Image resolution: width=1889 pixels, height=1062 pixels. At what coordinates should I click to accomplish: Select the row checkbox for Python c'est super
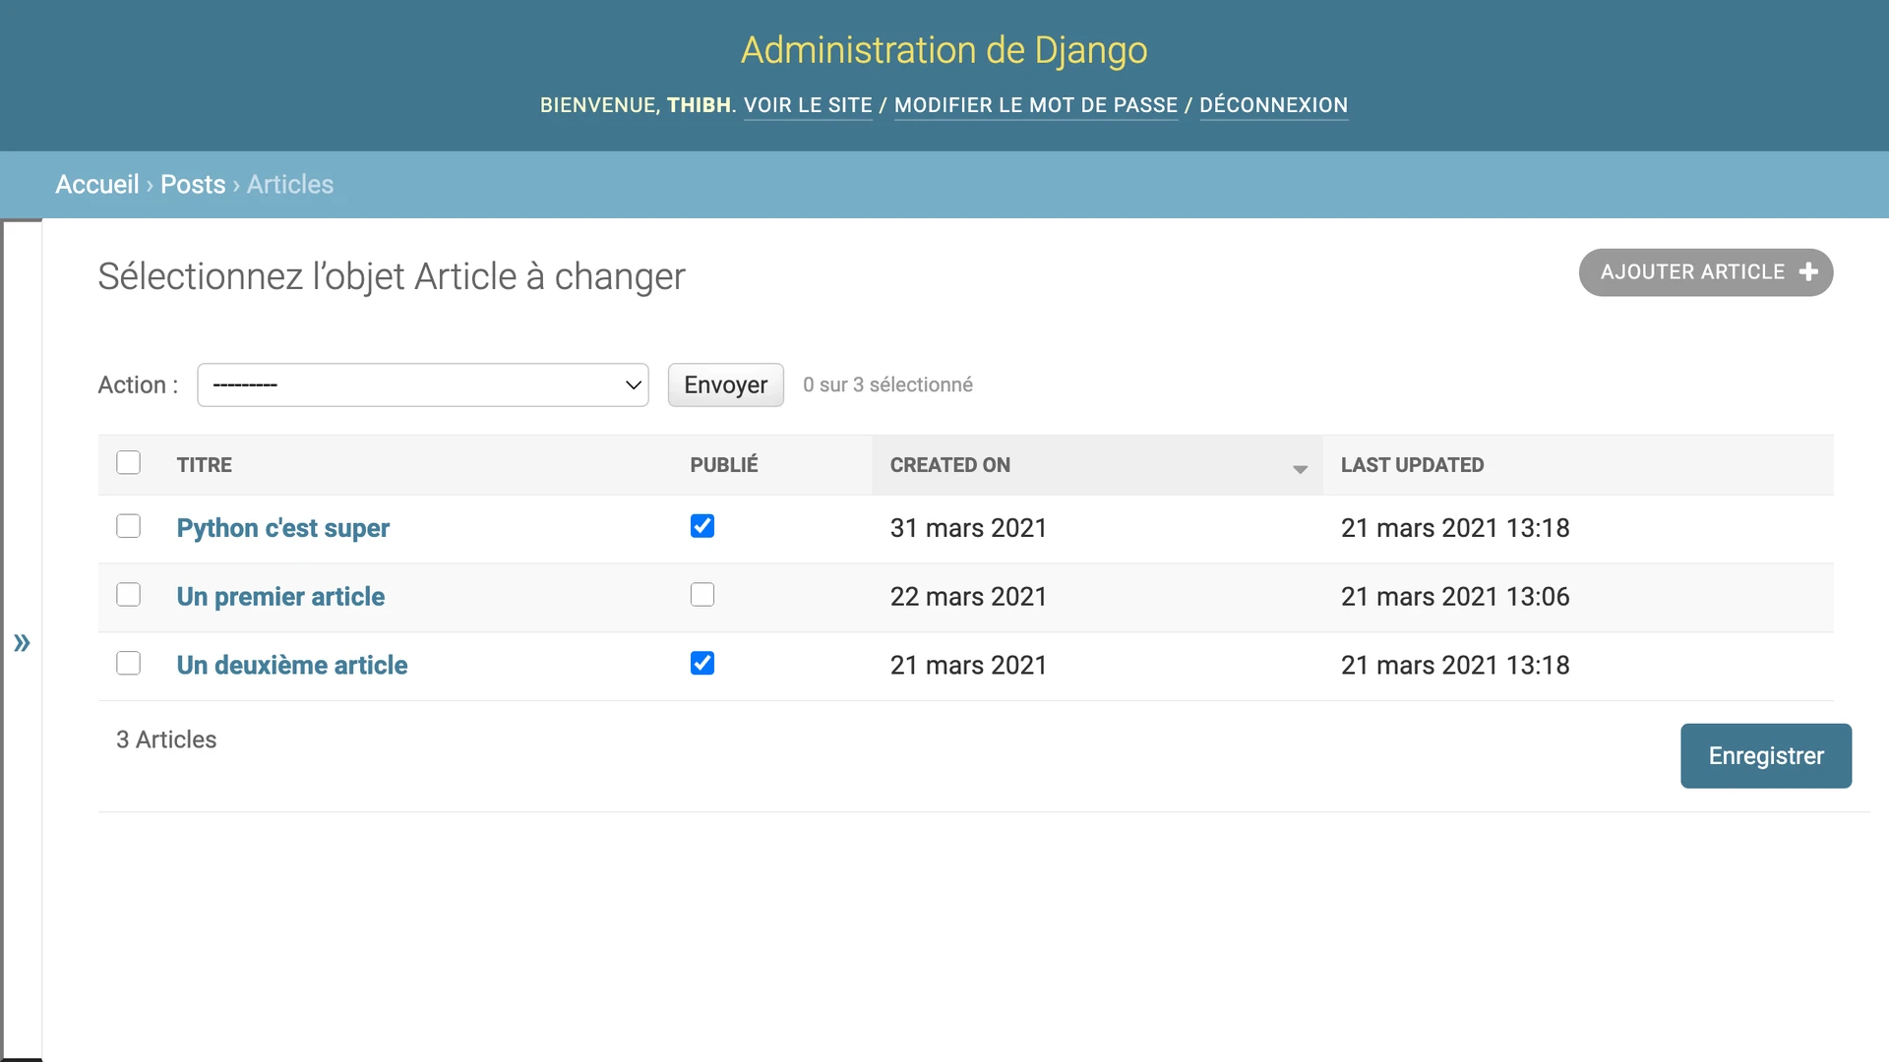tap(128, 526)
